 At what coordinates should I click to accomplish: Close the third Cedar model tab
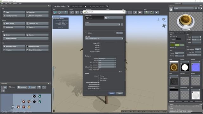pyautogui.click(x=107, y=6)
